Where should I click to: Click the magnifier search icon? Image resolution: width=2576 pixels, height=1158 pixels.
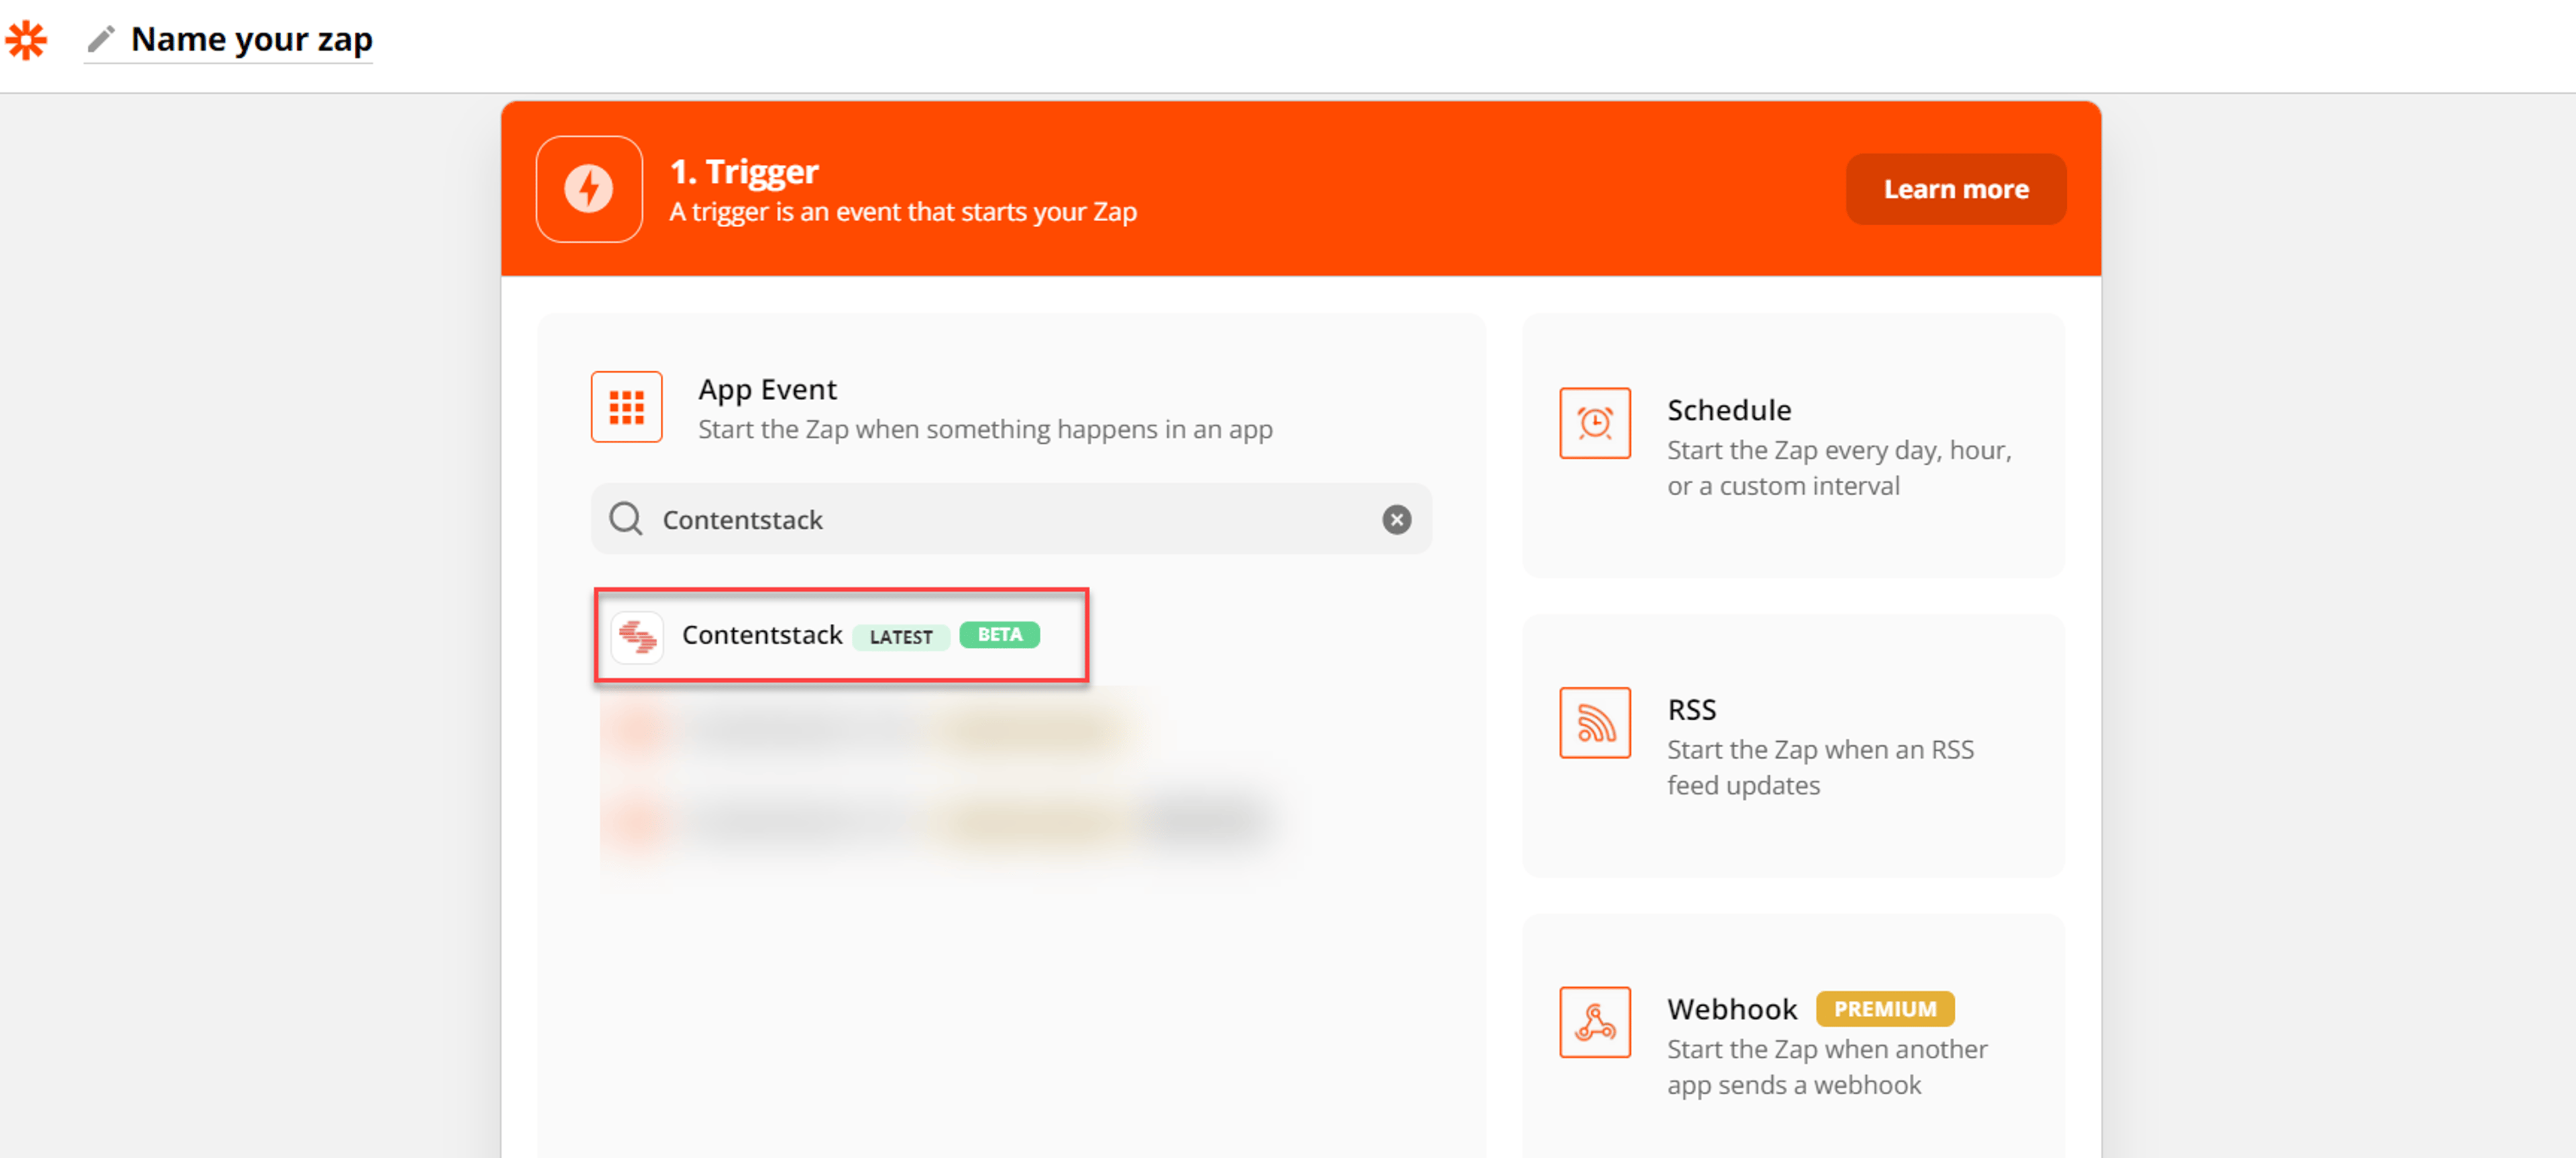pos(626,519)
